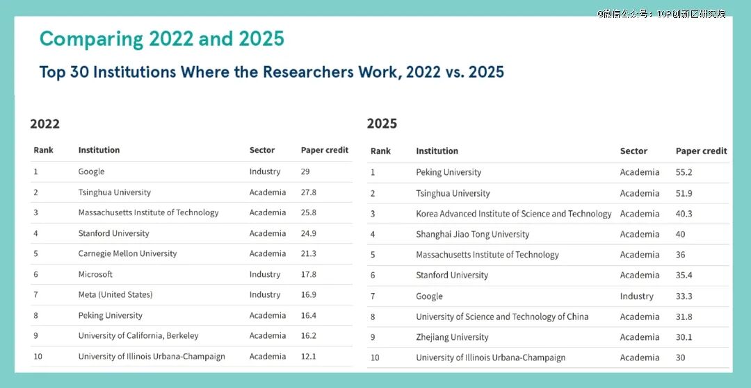Select 'Google' in the 2022 table
This screenshot has height=388, width=751.
point(92,171)
